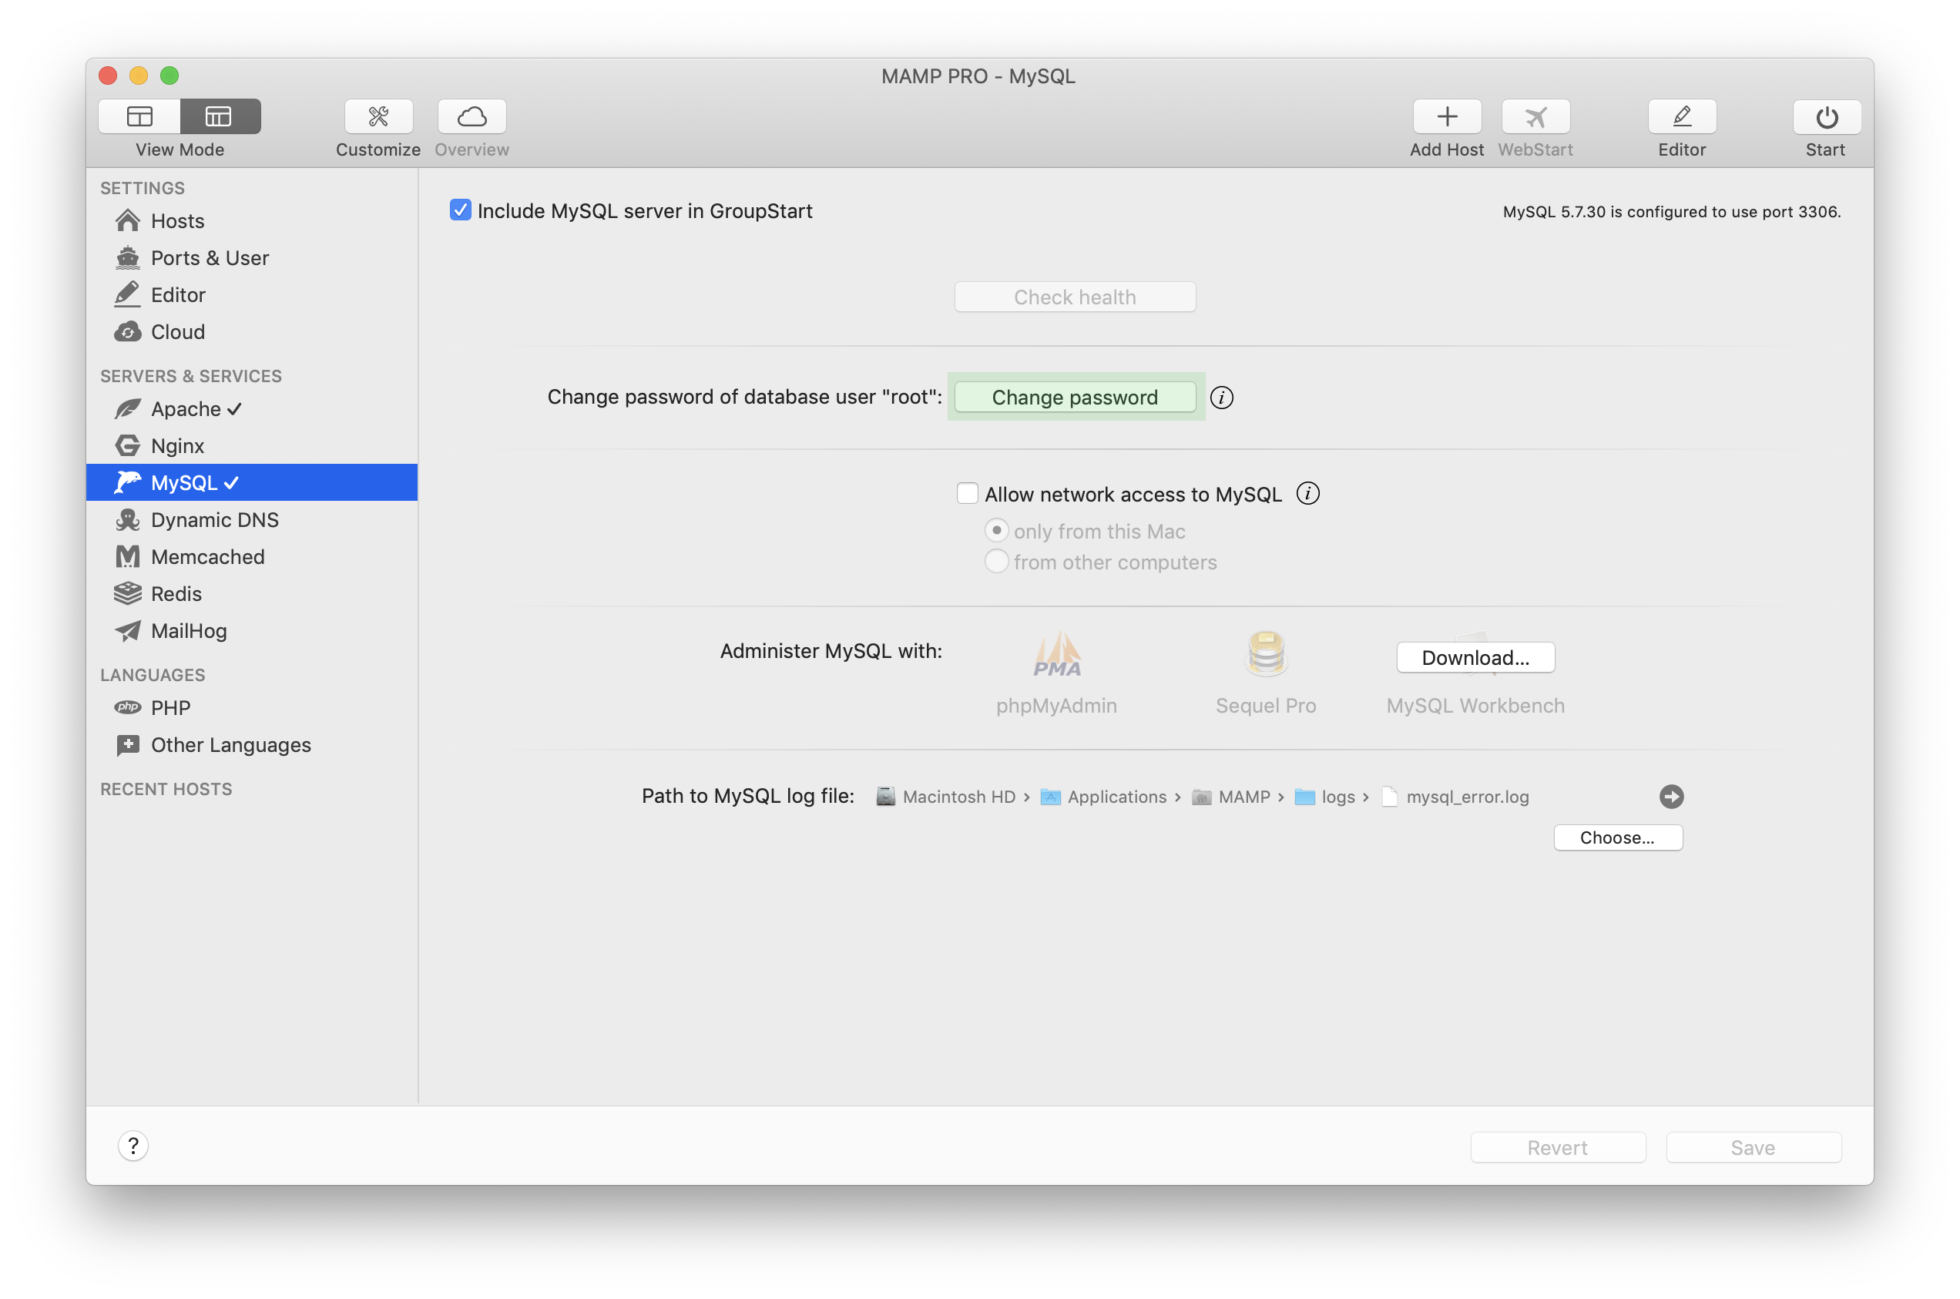The image size is (1960, 1299).
Task: Click Macintosh HD in log path
Action: click(945, 796)
